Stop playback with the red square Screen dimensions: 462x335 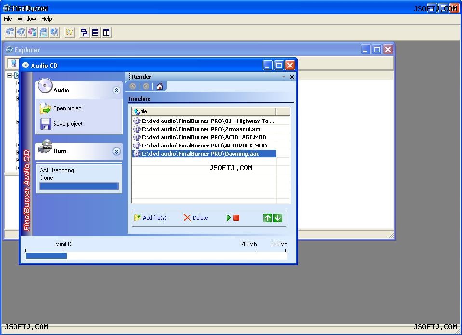pyautogui.click(x=236, y=218)
